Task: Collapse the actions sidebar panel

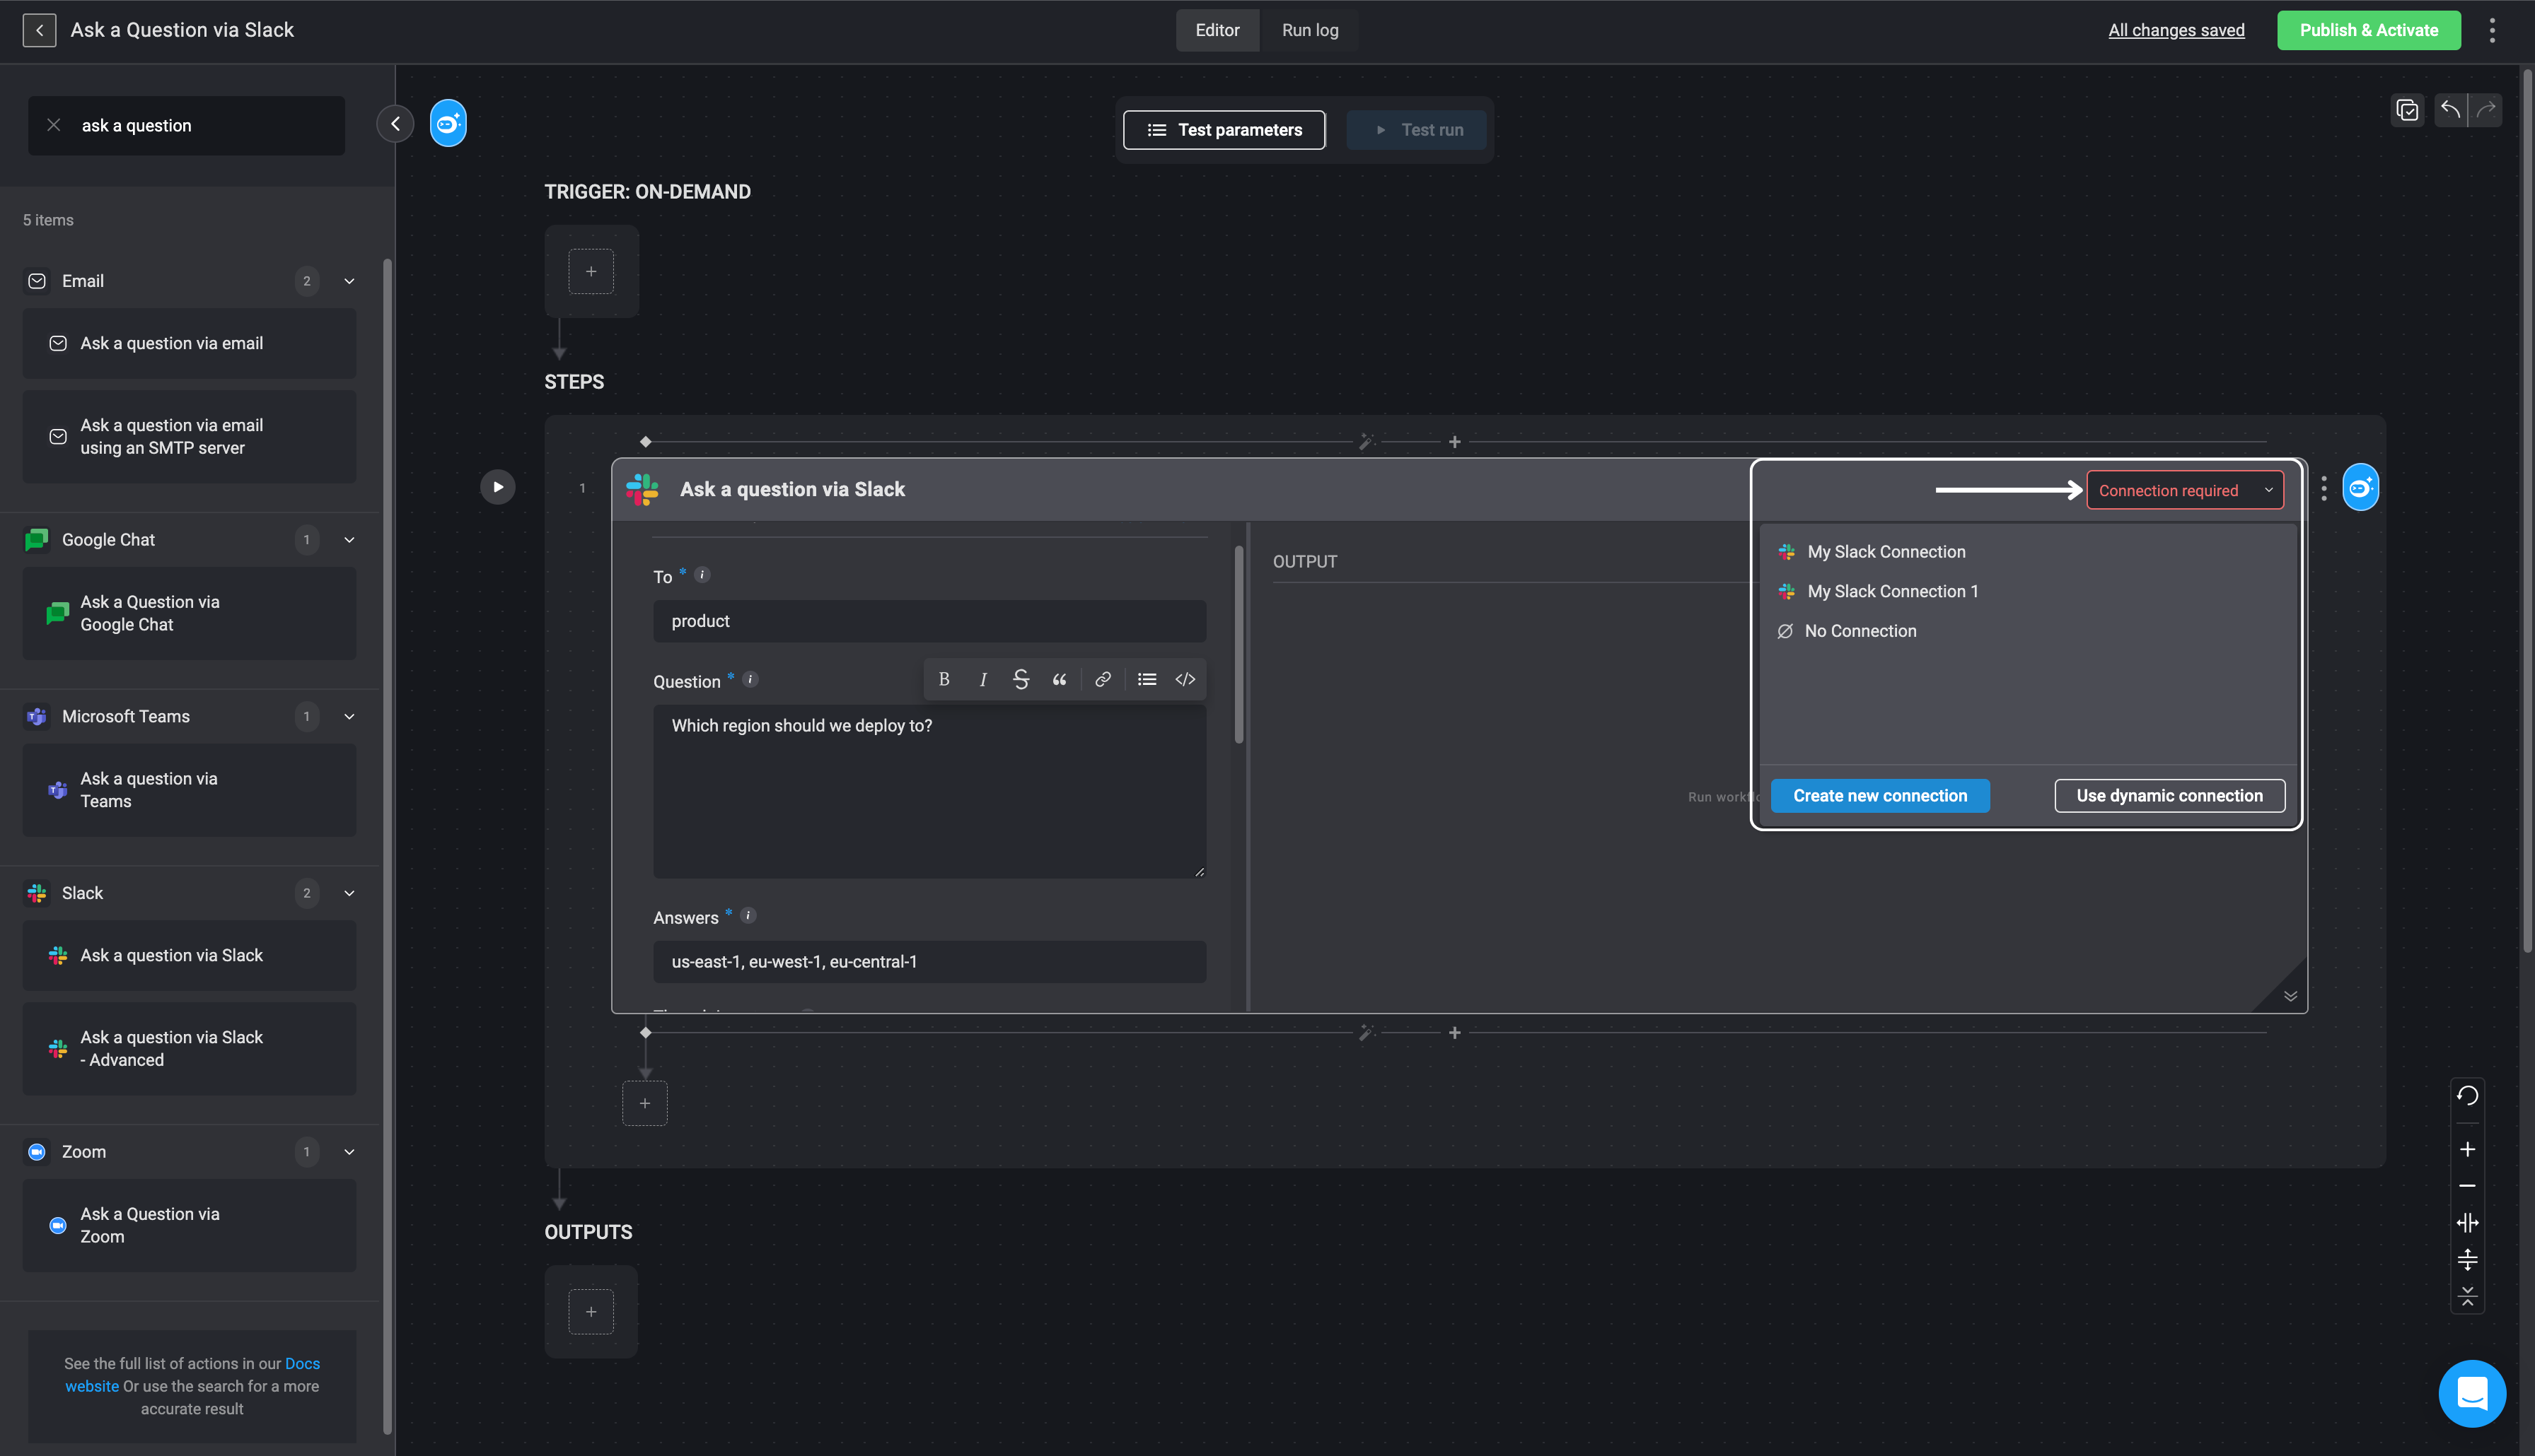Action: tap(395, 124)
